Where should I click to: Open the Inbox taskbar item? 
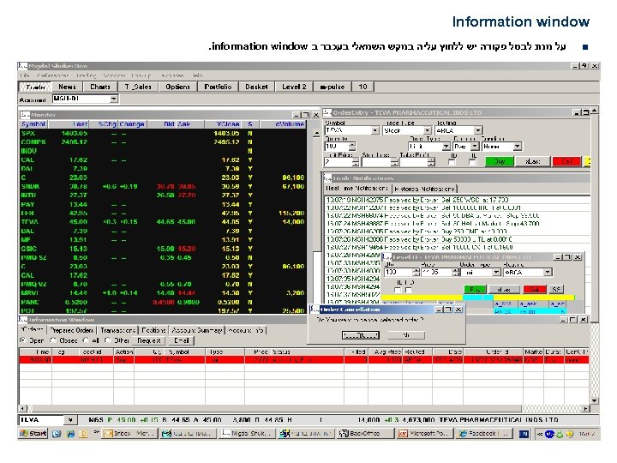pos(130,434)
